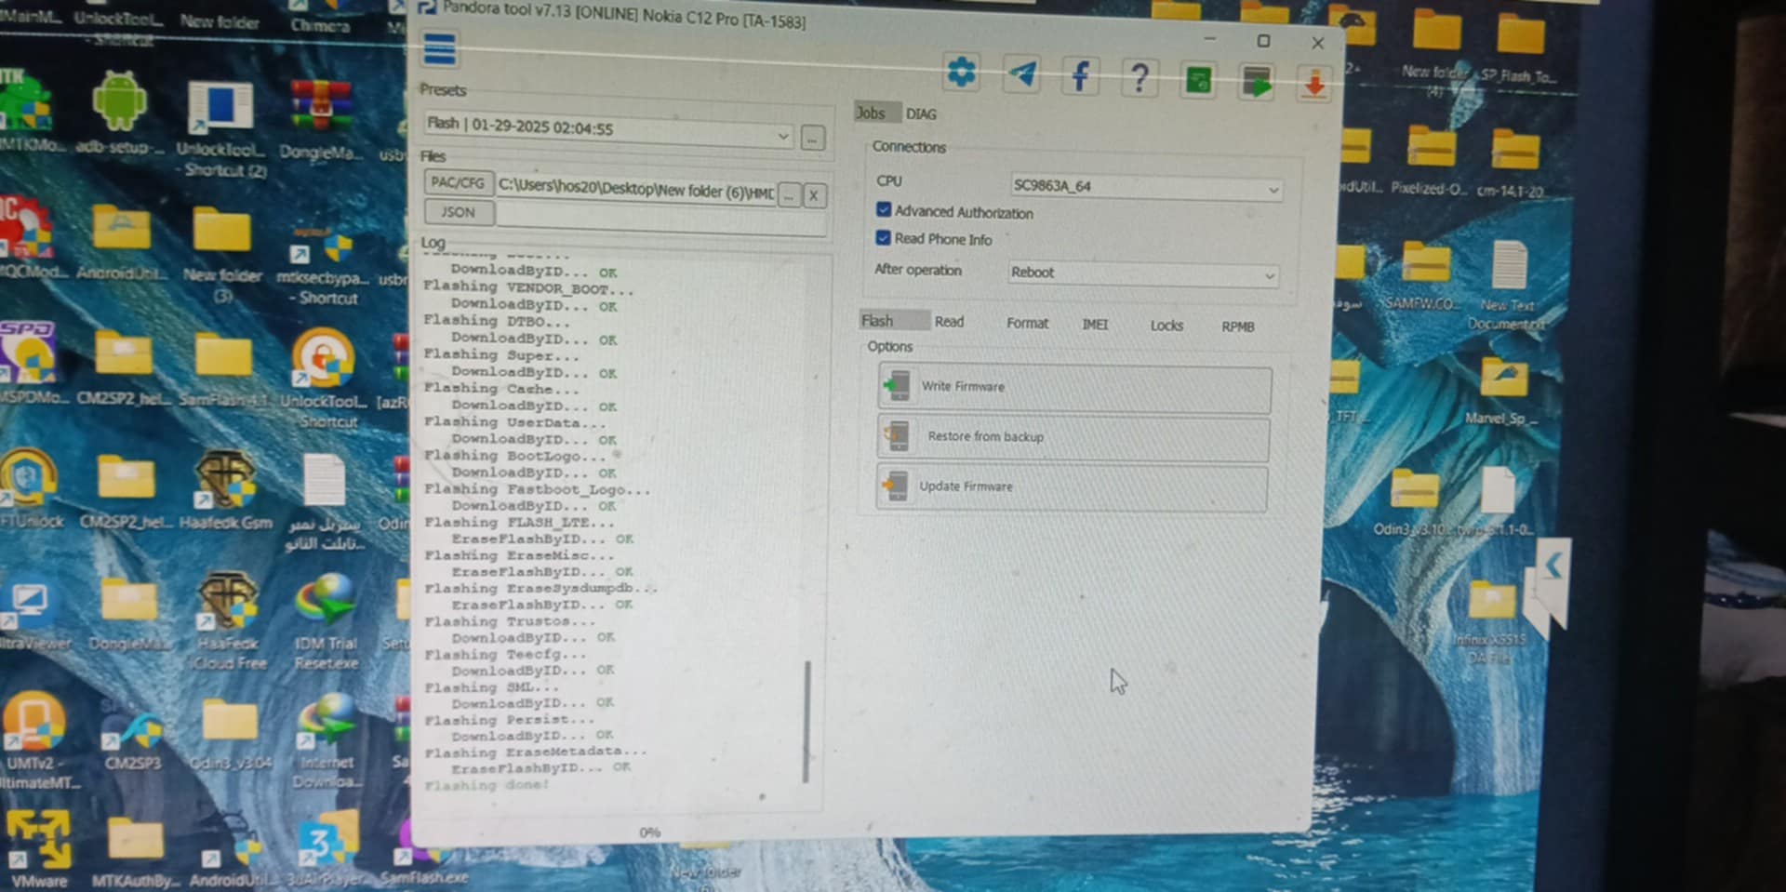1786x892 pixels.
Task: Open the help question mark
Action: [x=1140, y=77]
